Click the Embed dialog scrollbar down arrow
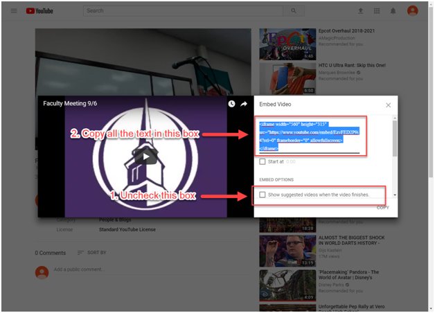Viewport: 435px width, 313px height. pyautogui.click(x=395, y=195)
